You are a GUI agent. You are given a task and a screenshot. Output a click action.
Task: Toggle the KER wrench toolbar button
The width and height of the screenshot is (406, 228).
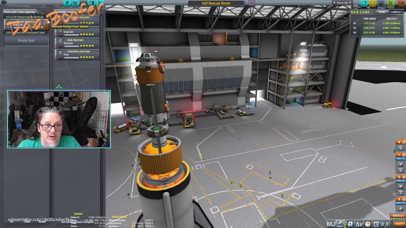pos(340,224)
